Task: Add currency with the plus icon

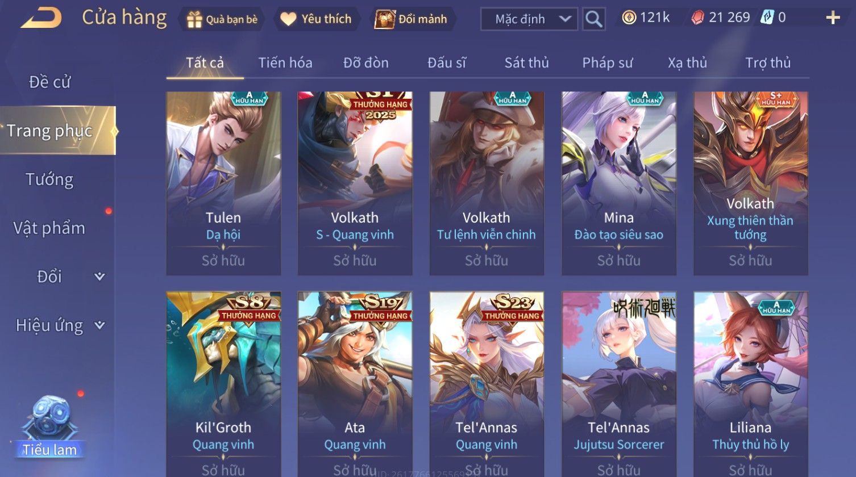Action: (833, 18)
